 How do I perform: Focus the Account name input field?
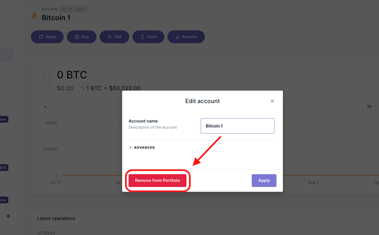(x=237, y=126)
